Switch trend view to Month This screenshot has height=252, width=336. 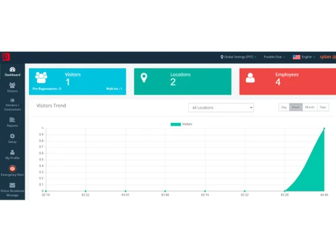[310, 107]
